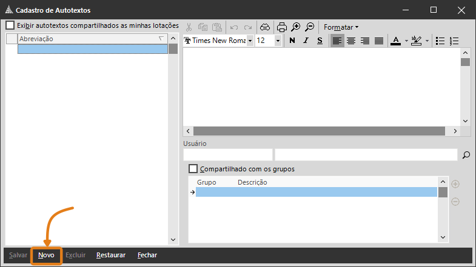Click the zoom out magnifier icon

pos(309,27)
